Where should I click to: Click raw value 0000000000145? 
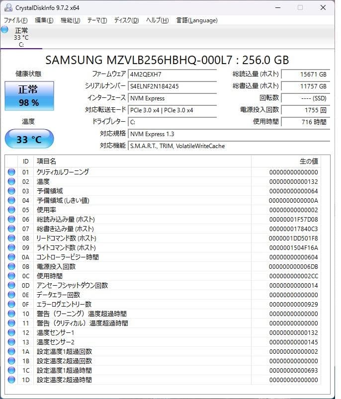click(x=293, y=342)
